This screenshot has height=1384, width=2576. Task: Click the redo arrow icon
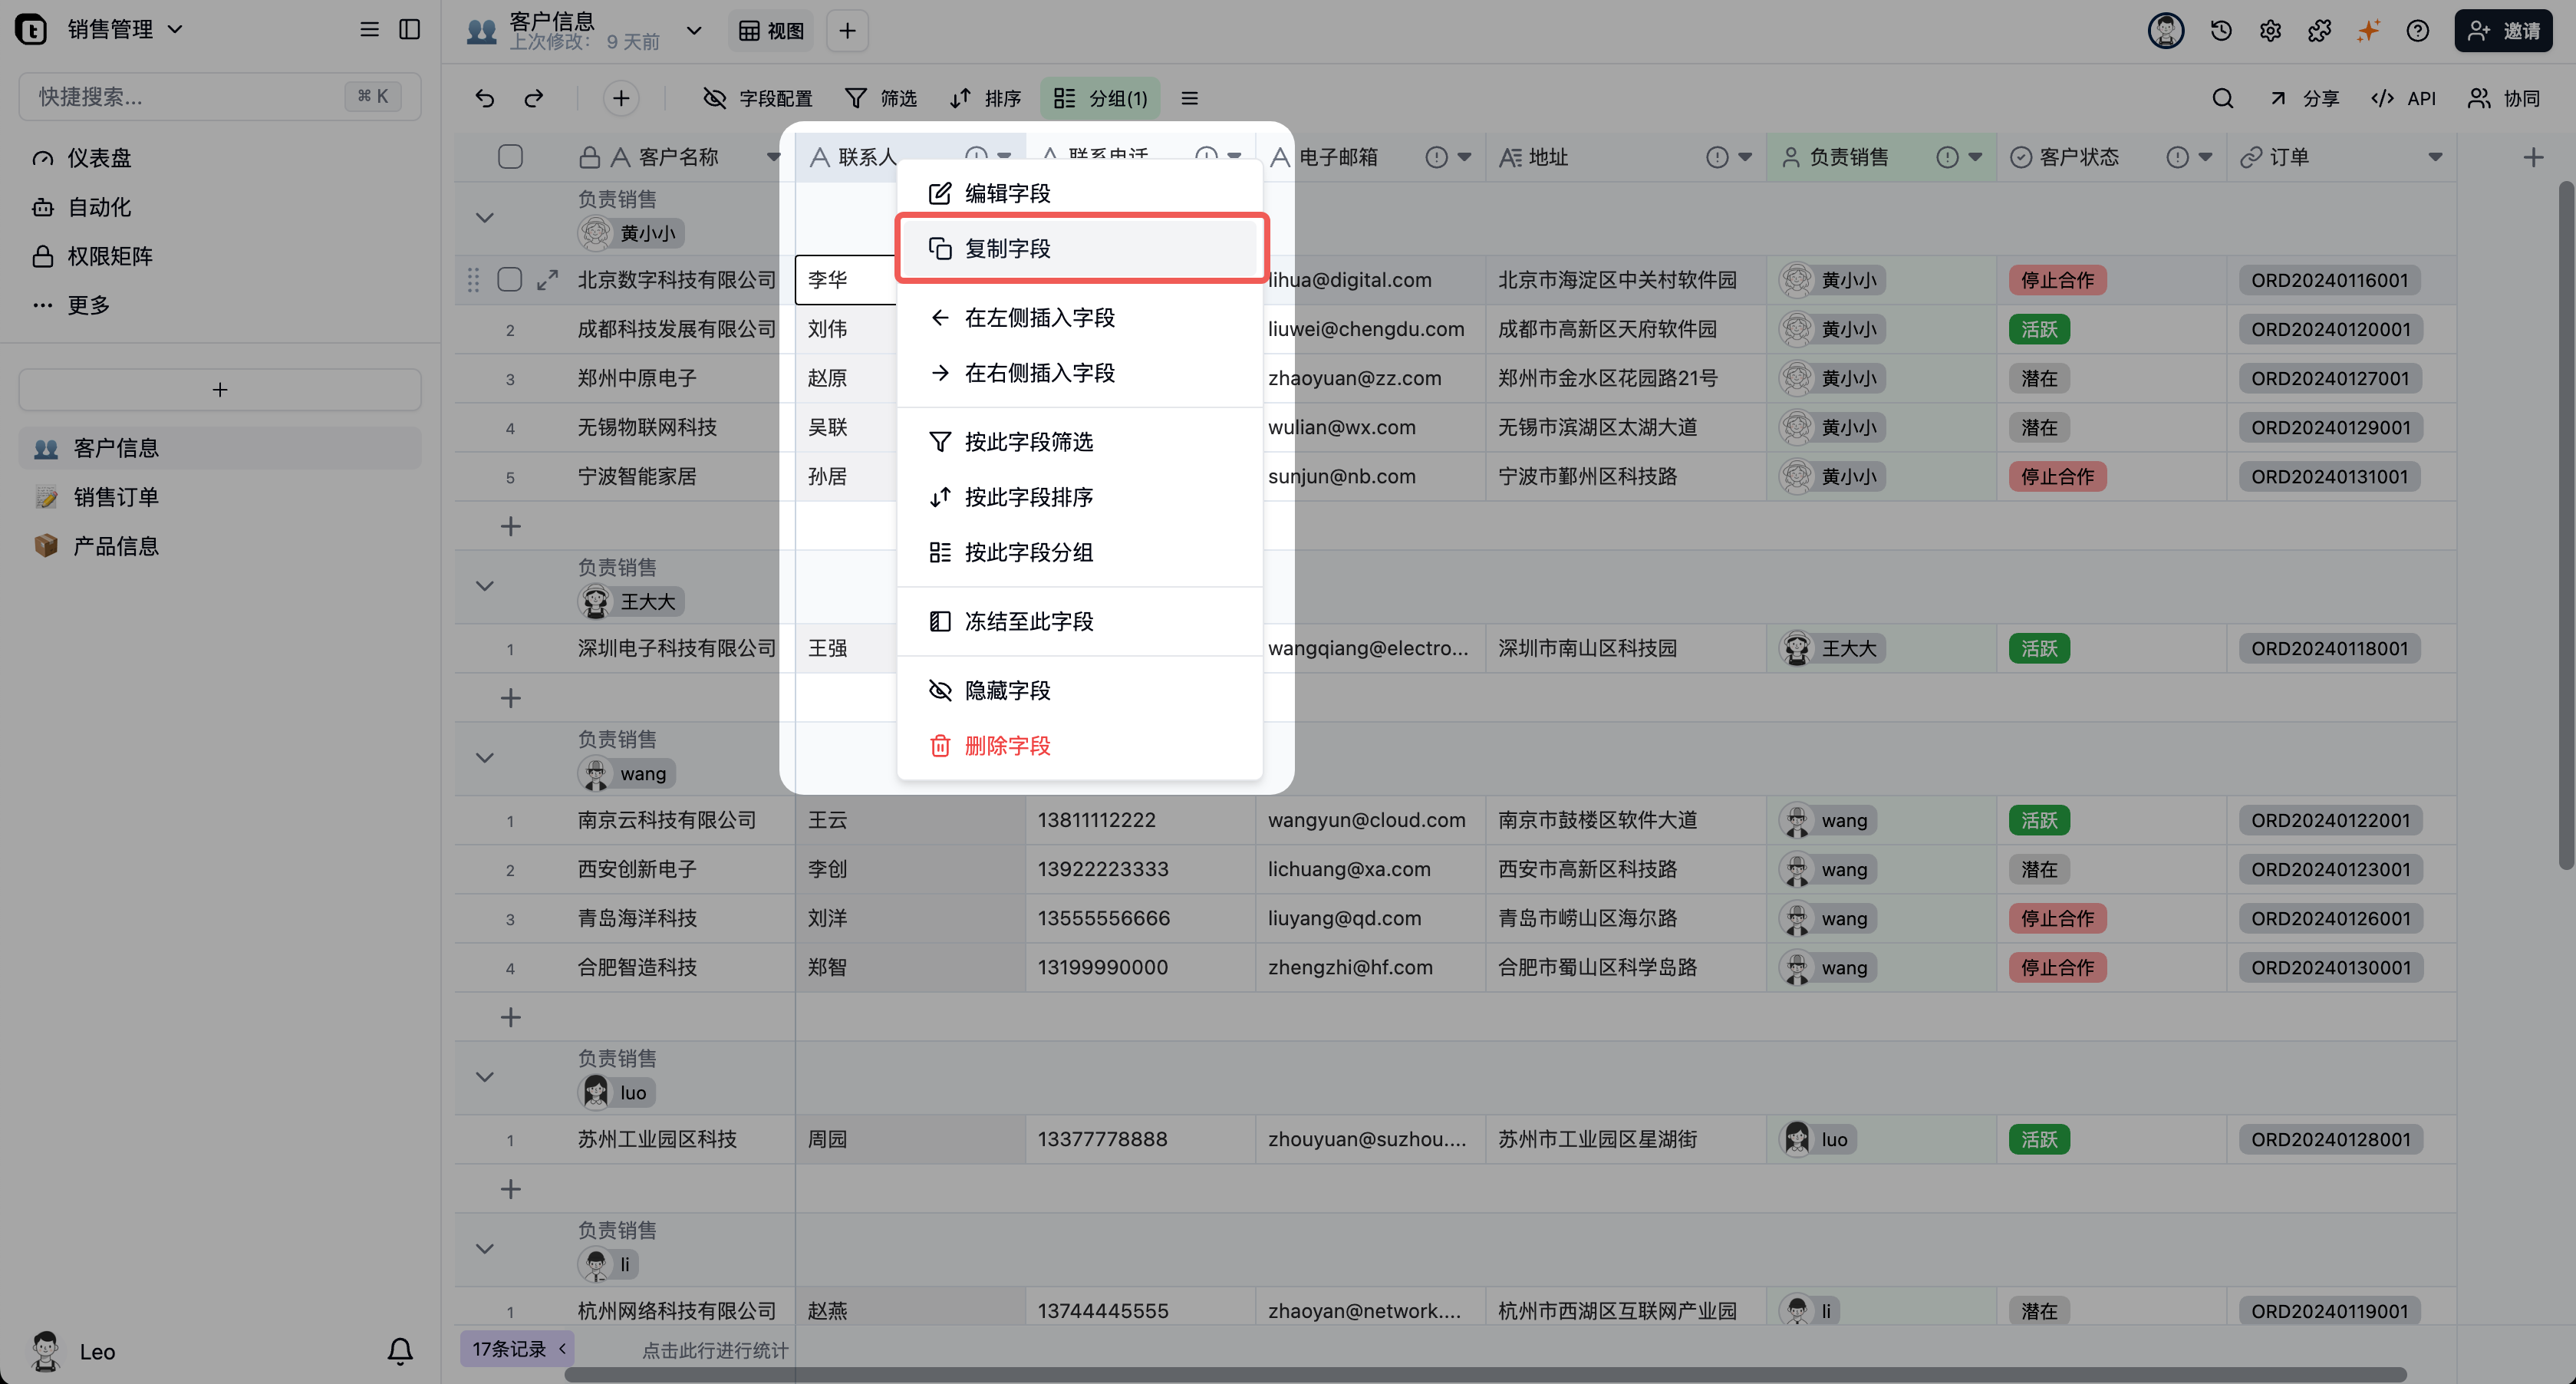[x=534, y=98]
